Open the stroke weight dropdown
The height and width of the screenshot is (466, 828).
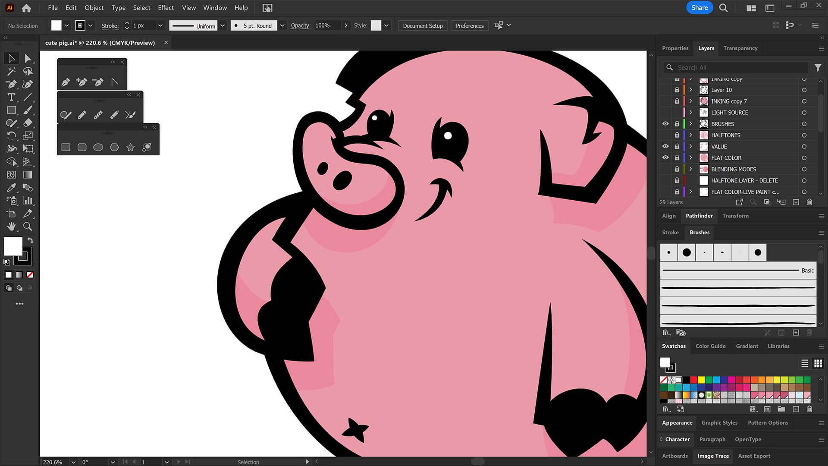pyautogui.click(x=160, y=25)
